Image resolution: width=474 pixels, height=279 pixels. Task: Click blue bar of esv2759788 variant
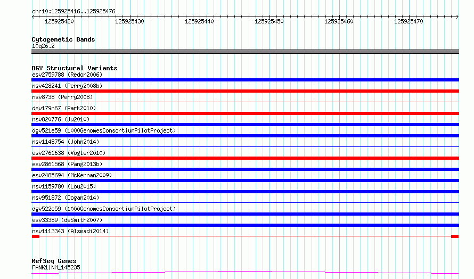[245, 80]
